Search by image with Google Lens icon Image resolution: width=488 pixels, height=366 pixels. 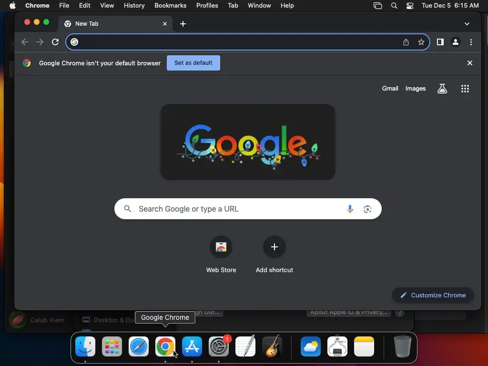(367, 209)
